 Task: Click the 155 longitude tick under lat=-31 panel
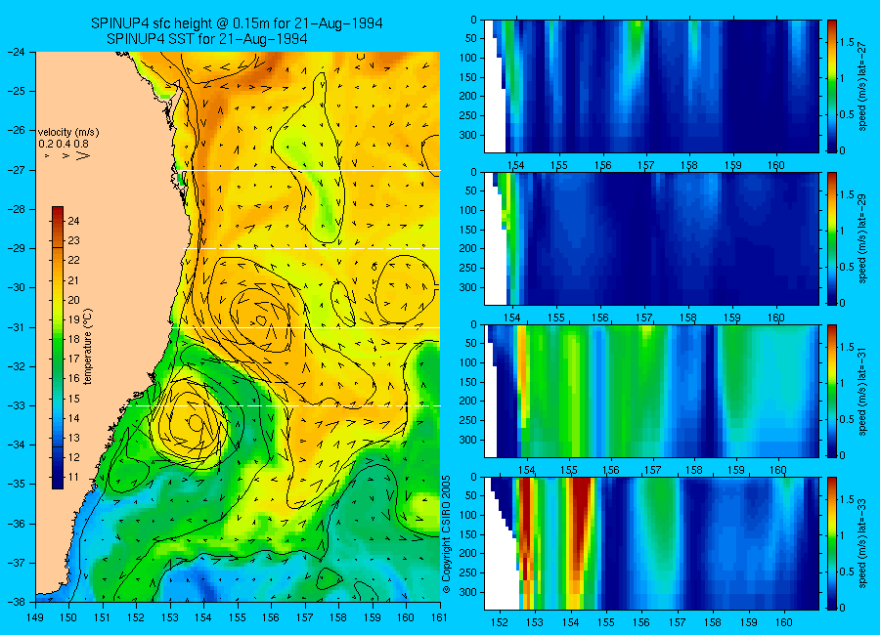click(568, 470)
